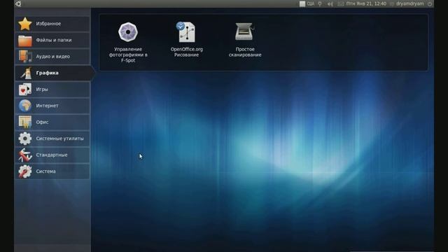Open the dryamdryam user menu

[x=407, y=3]
